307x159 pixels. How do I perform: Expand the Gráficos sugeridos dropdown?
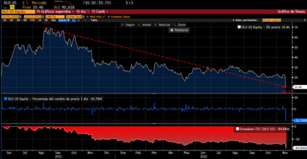tap(52, 12)
